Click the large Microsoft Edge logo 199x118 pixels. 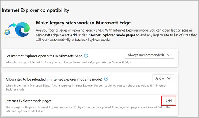[x=22, y=29]
